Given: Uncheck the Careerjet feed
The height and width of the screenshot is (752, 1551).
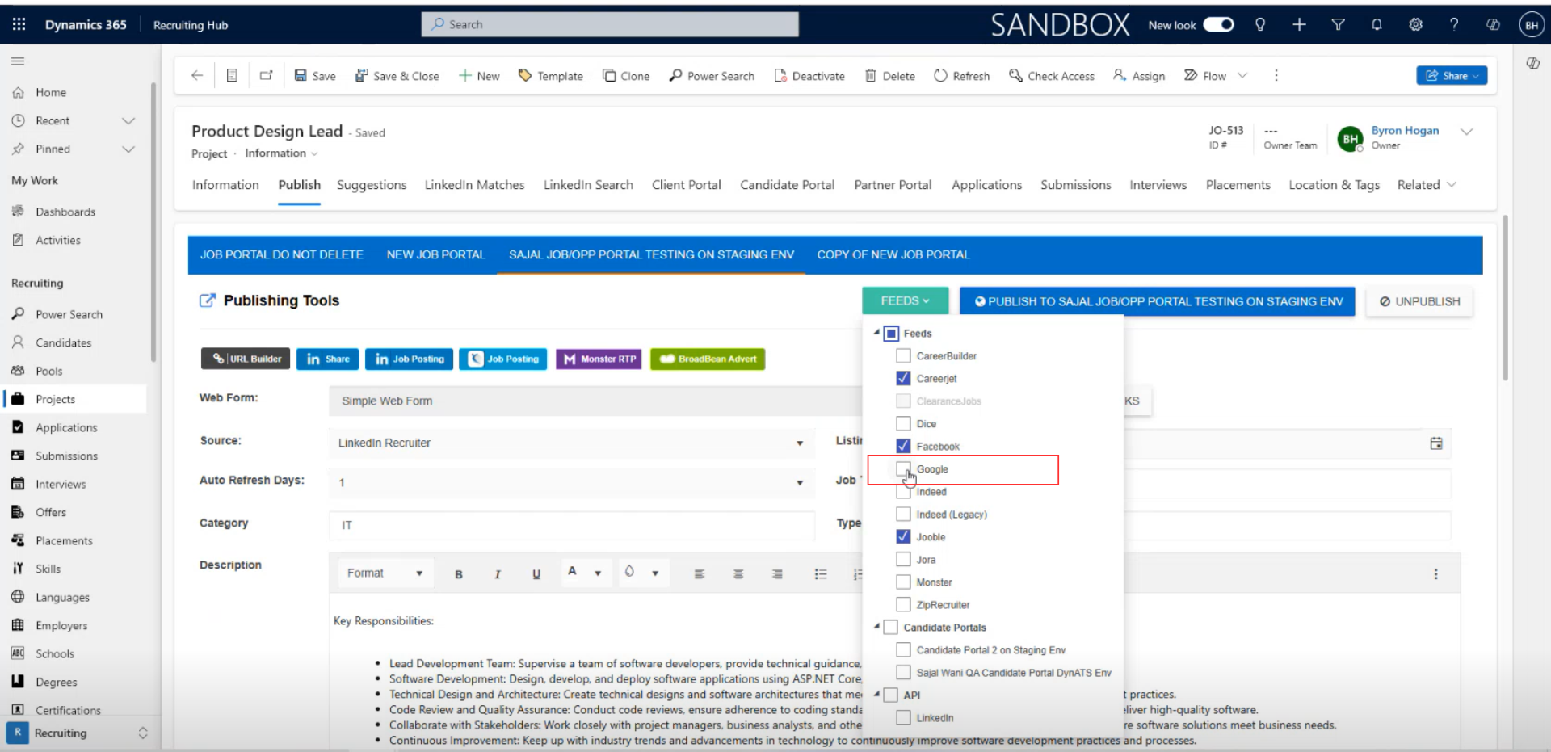Looking at the screenshot, I should coord(904,378).
